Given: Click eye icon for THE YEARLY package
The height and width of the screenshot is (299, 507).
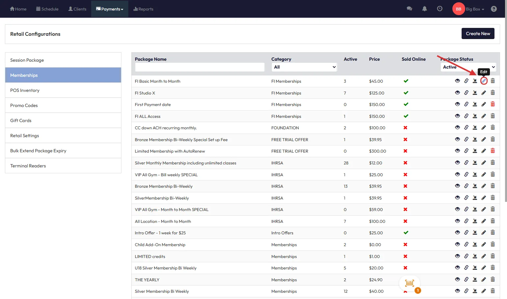Looking at the screenshot, I should [x=457, y=280].
